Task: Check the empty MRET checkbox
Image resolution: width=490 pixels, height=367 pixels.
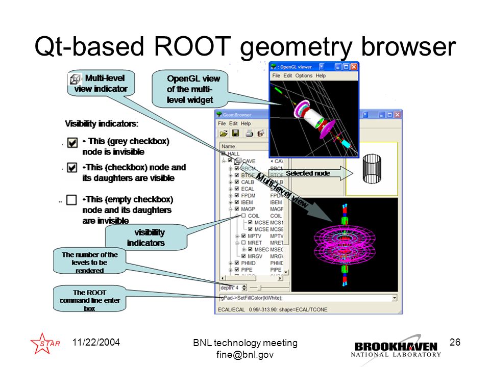Action: coord(243,243)
